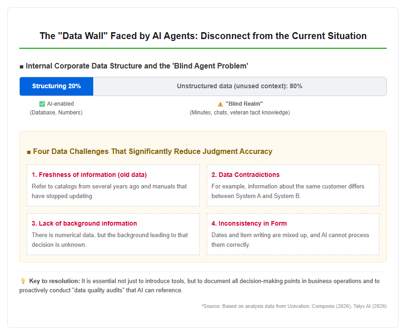Image resolution: width=406 pixels, height=335 pixels.
Task: Click the Lack of background information heading
Action: (x=84, y=223)
